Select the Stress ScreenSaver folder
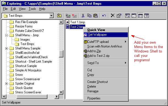 click(x=28, y=92)
